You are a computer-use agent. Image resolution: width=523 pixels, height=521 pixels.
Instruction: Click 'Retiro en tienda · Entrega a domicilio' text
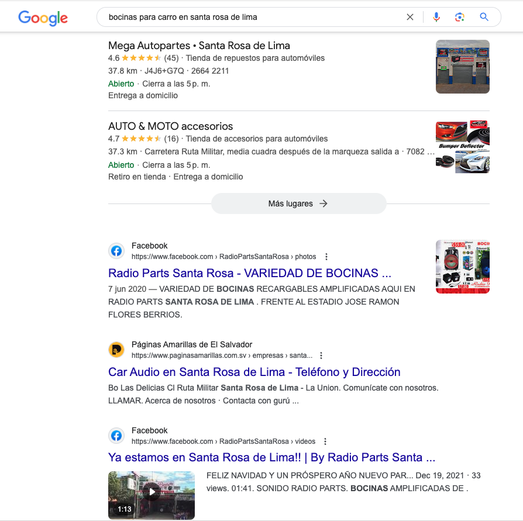click(x=176, y=177)
